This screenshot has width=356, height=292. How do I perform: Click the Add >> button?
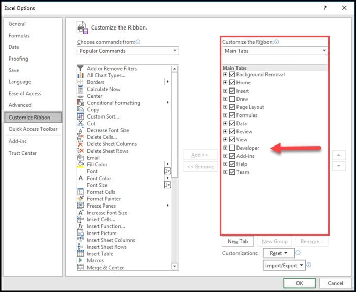click(x=200, y=155)
